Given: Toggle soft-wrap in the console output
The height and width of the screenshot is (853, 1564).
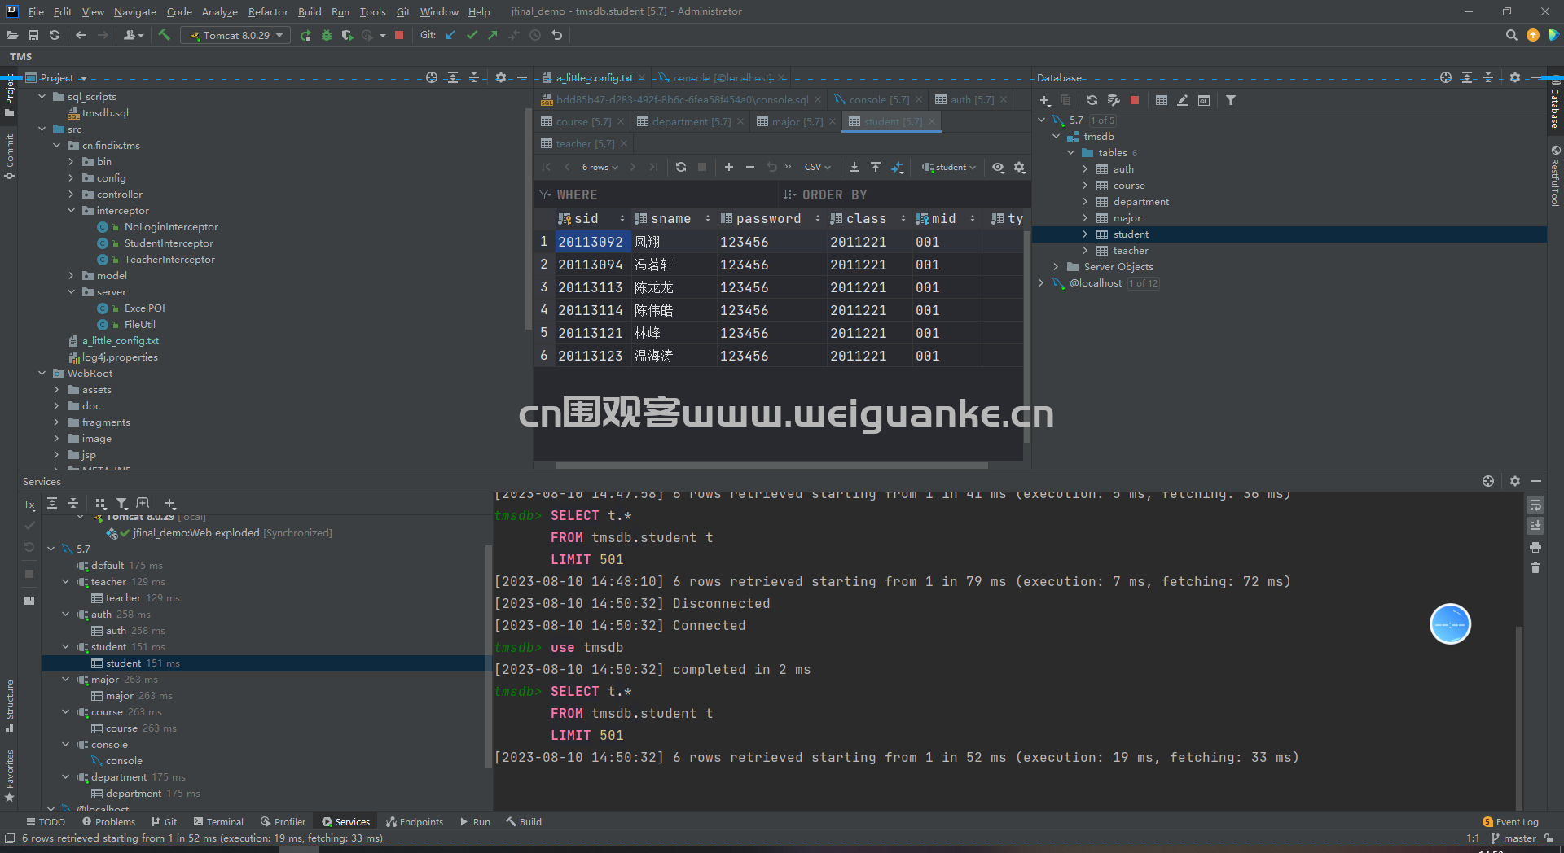Looking at the screenshot, I should pos(1535,505).
